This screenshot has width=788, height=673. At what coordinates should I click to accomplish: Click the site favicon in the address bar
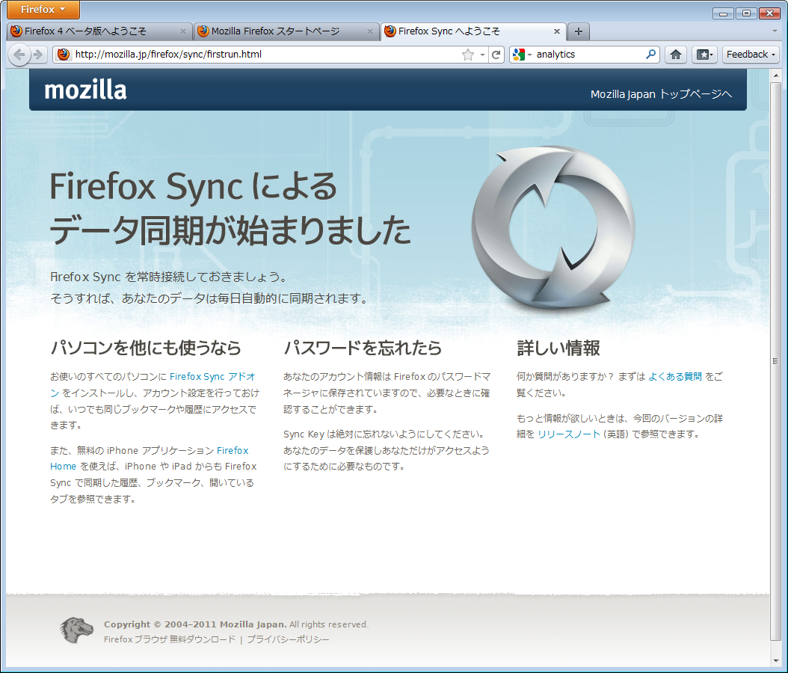point(64,55)
